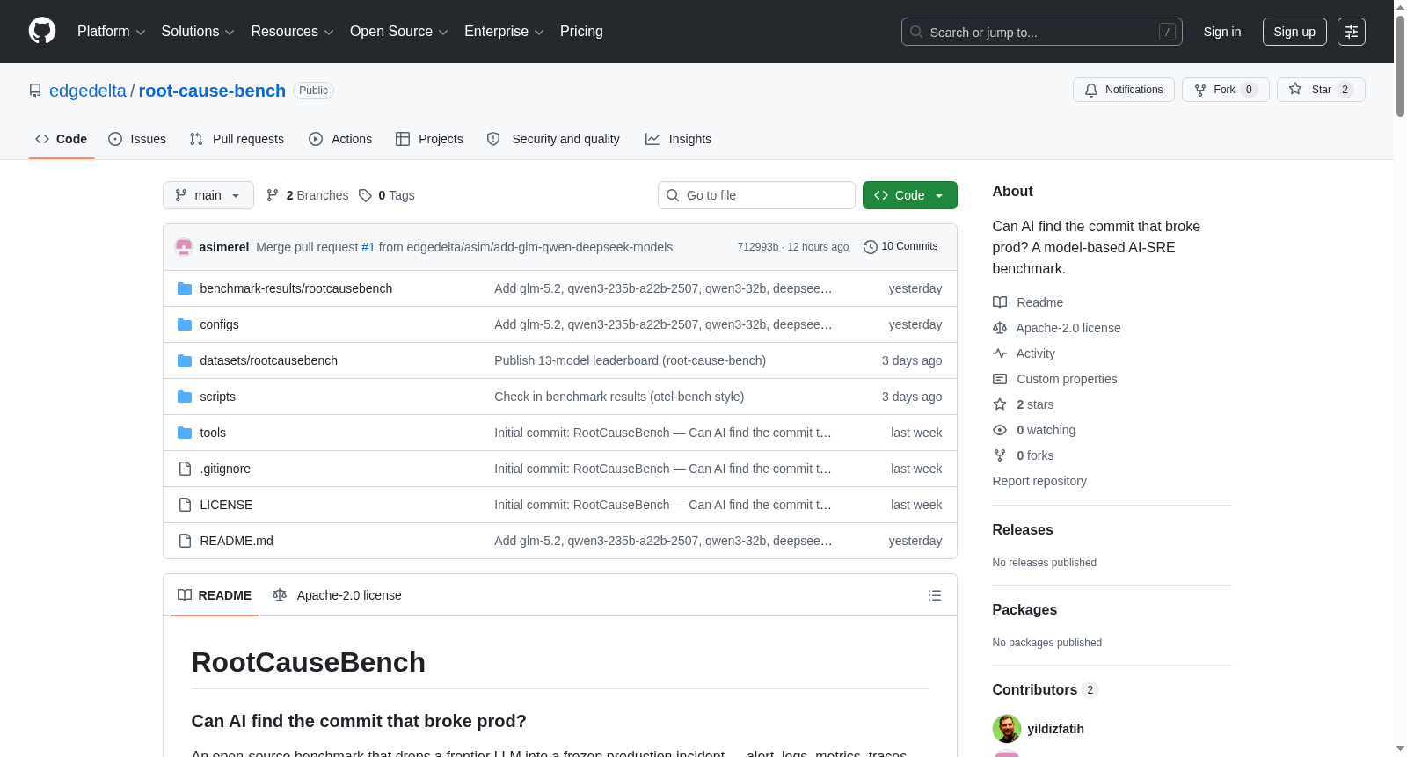Open the README.md file name
1407x757 pixels.
pyautogui.click(x=237, y=541)
